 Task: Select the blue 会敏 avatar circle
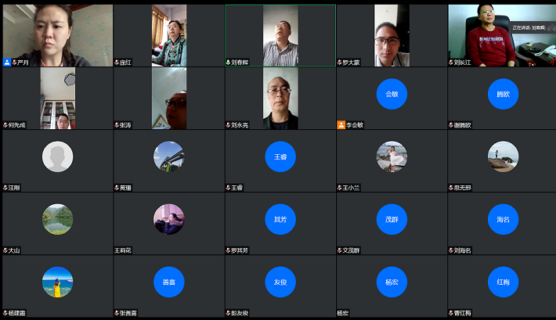(392, 94)
